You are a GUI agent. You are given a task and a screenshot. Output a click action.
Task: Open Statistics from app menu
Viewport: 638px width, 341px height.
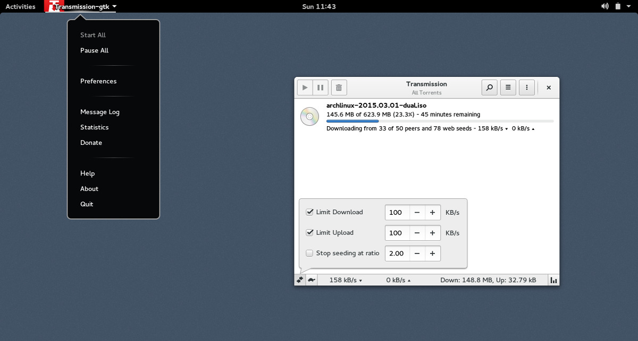[95, 127]
